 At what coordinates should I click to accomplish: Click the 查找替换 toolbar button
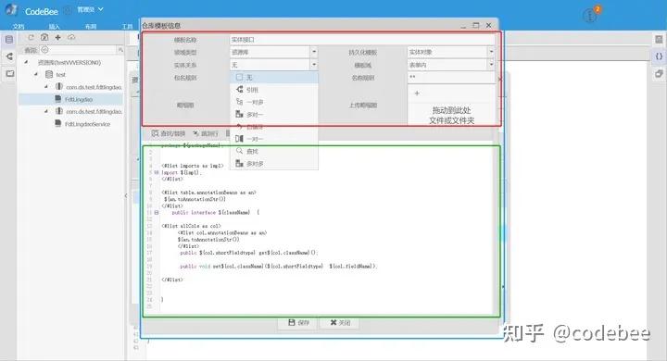[x=169, y=133]
